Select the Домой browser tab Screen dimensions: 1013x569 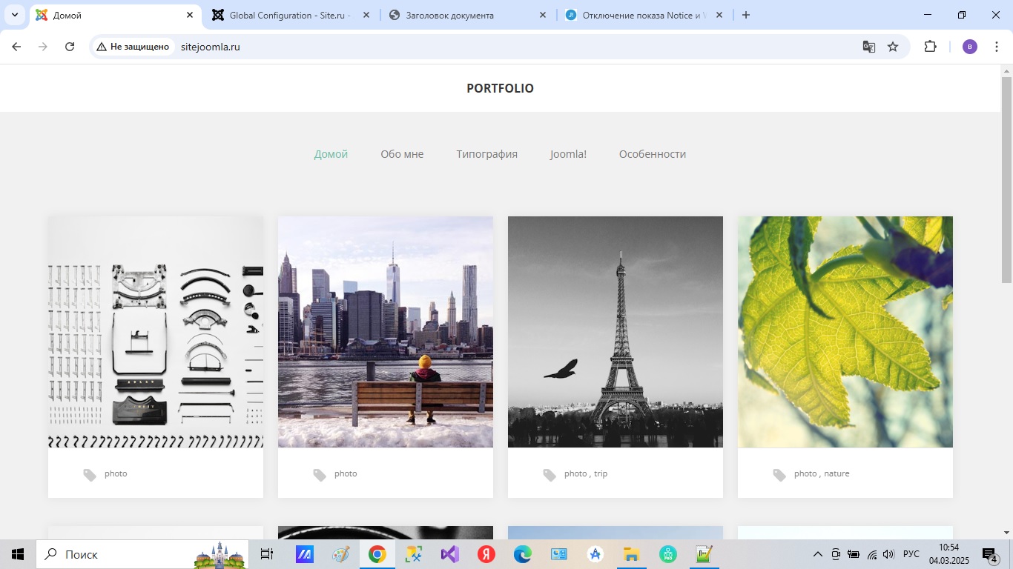(x=115, y=15)
